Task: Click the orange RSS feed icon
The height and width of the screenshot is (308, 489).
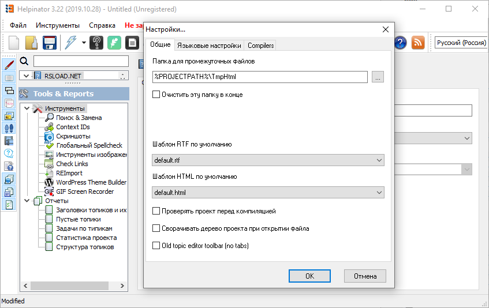Action: [418, 43]
